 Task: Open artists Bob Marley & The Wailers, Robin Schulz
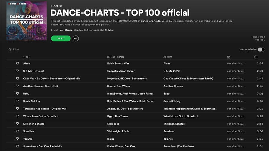[131, 101]
